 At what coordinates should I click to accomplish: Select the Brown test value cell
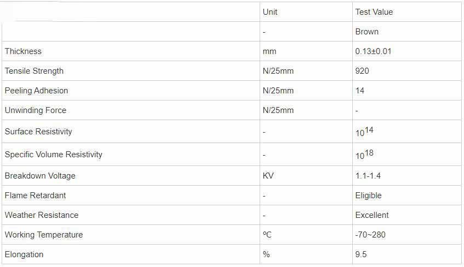click(x=366, y=32)
